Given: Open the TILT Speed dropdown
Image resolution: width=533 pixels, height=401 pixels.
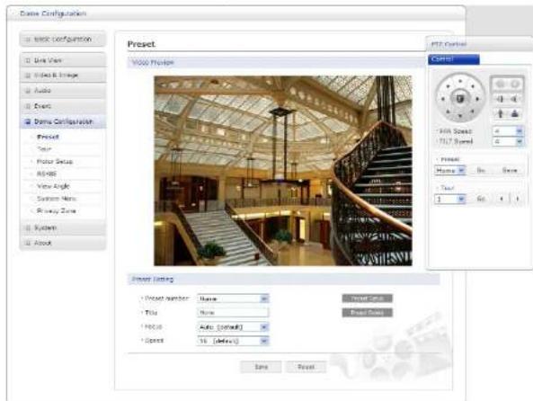Looking at the screenshot, I should (508, 141).
